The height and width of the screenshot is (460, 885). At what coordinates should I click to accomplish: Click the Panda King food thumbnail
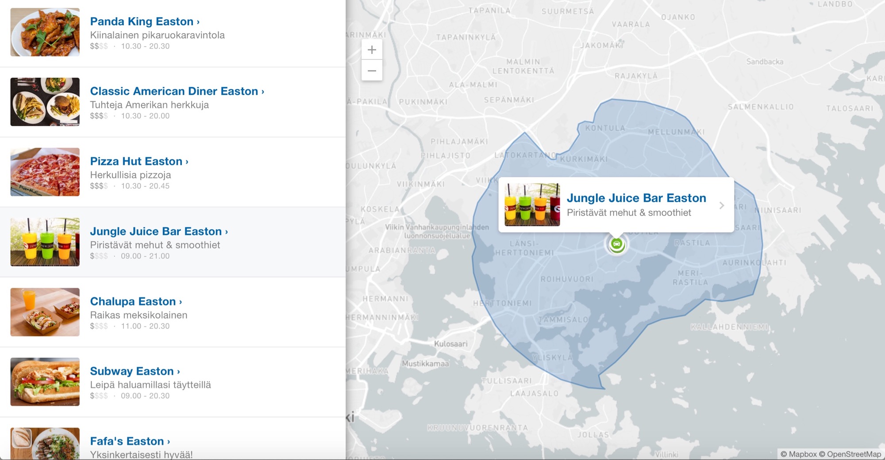[45, 32]
